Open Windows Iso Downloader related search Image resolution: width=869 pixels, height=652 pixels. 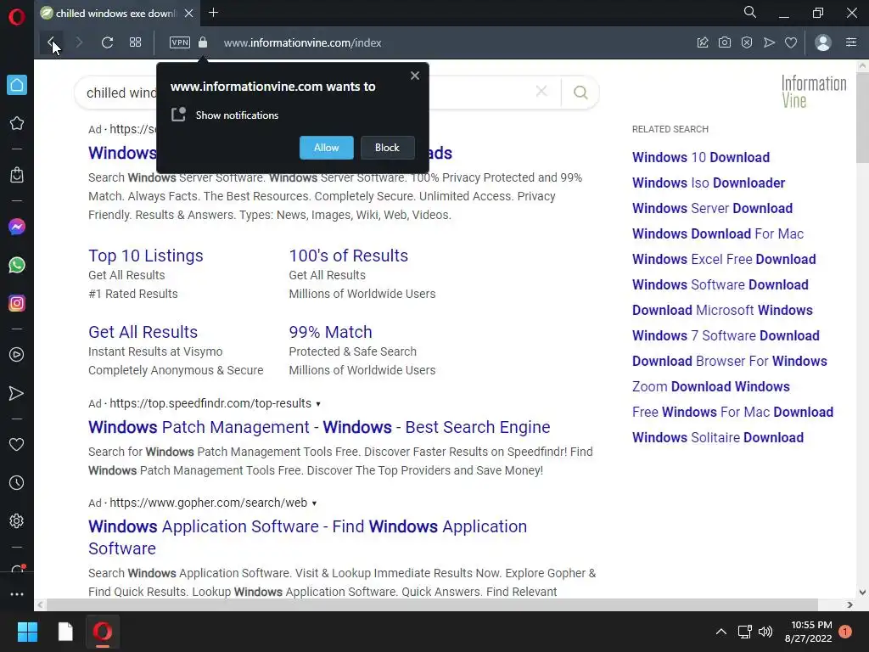click(x=709, y=183)
